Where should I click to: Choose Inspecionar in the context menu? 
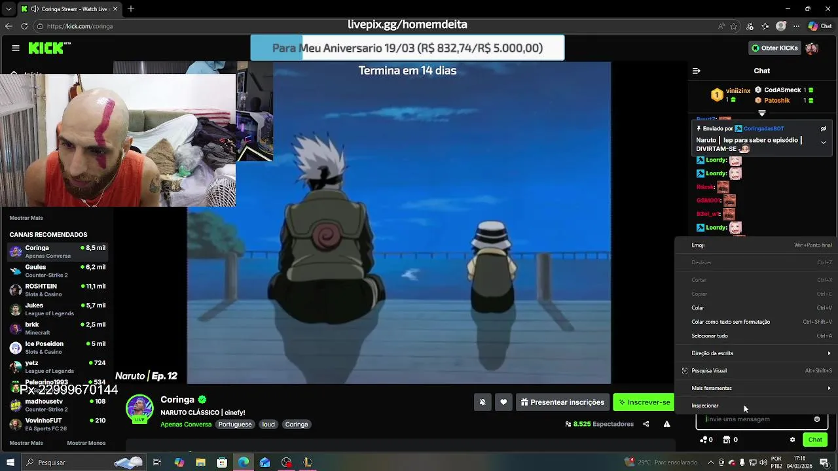point(757,406)
